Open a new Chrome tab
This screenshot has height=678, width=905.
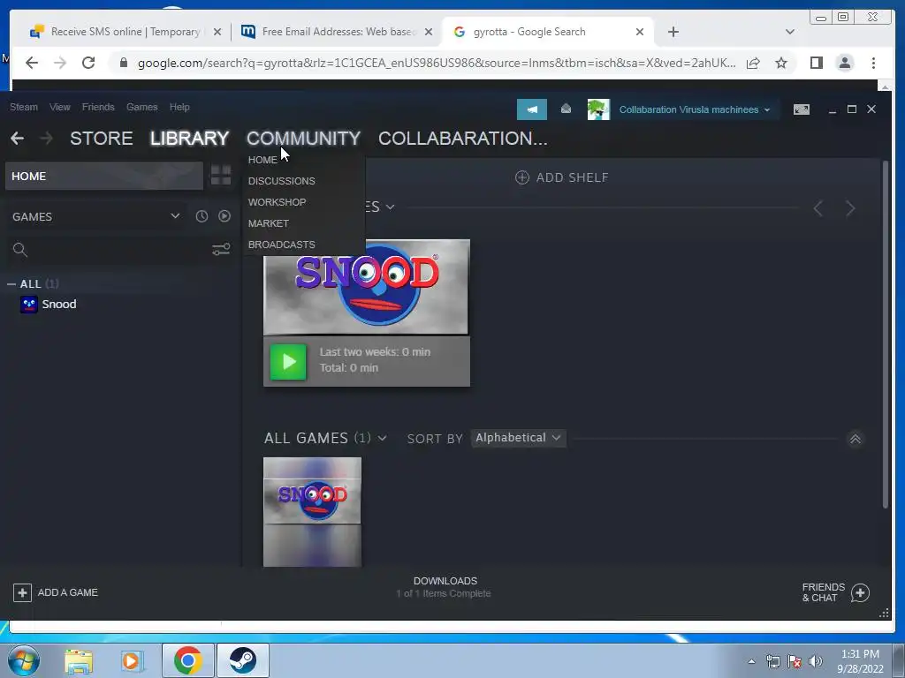click(673, 32)
